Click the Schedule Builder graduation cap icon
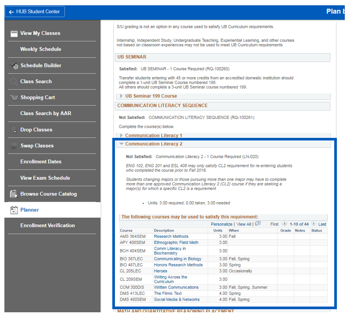This screenshot has height=318, width=347. tap(14, 66)
